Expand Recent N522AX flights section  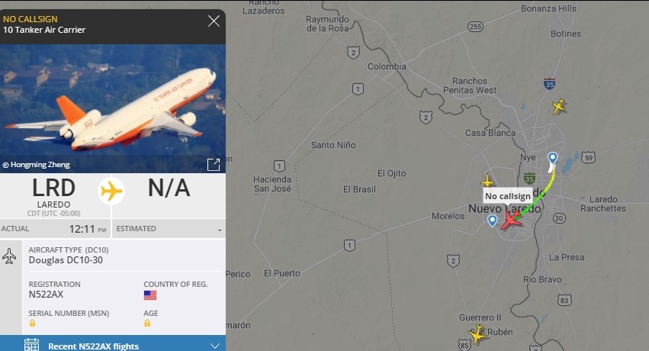(x=215, y=346)
